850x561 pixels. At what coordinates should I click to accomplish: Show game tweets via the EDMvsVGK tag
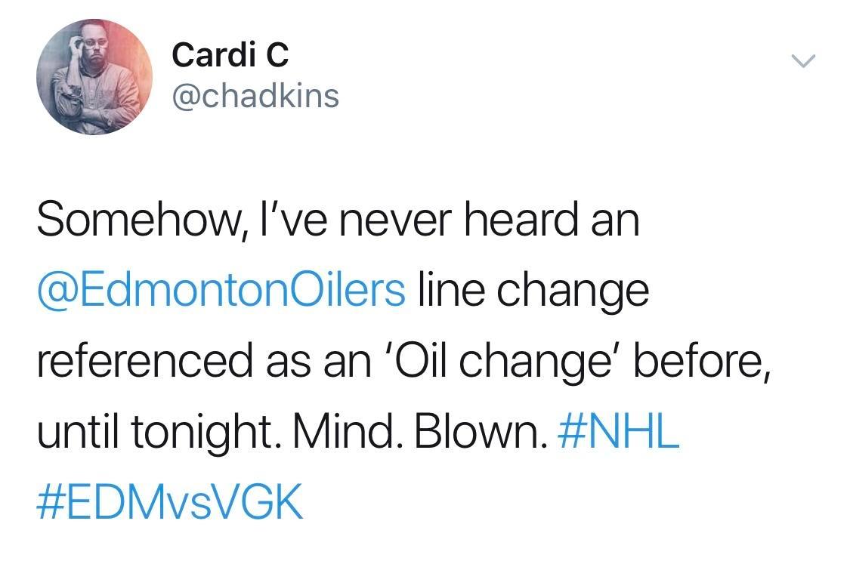(x=170, y=503)
